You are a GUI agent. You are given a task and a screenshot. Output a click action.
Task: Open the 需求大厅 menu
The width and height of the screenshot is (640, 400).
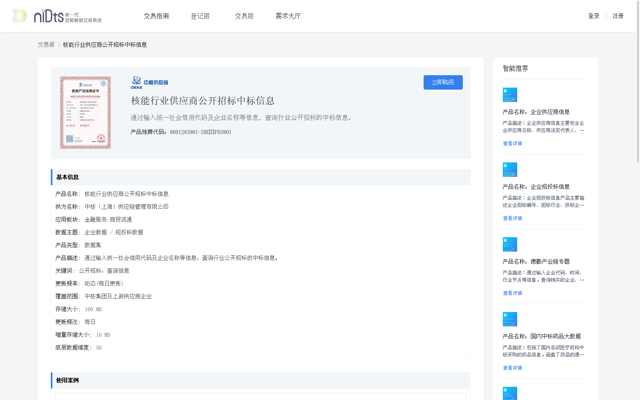[x=288, y=16]
